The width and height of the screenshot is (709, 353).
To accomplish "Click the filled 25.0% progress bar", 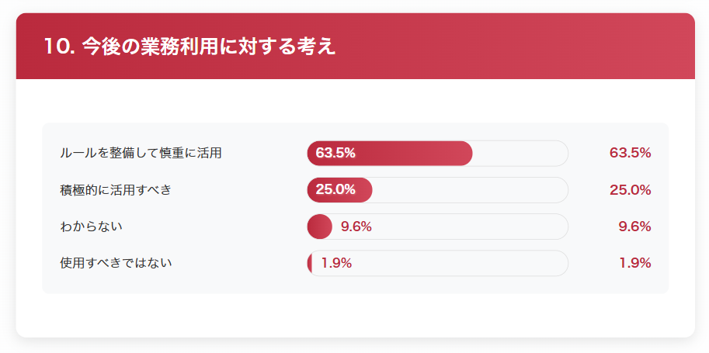I will [x=339, y=190].
